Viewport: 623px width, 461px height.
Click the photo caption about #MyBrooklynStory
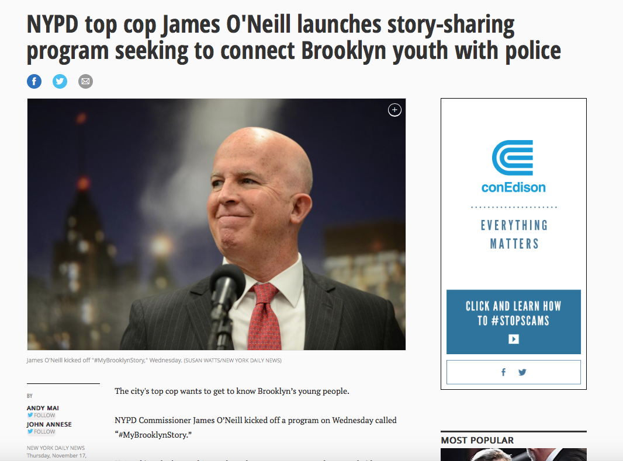tap(154, 360)
